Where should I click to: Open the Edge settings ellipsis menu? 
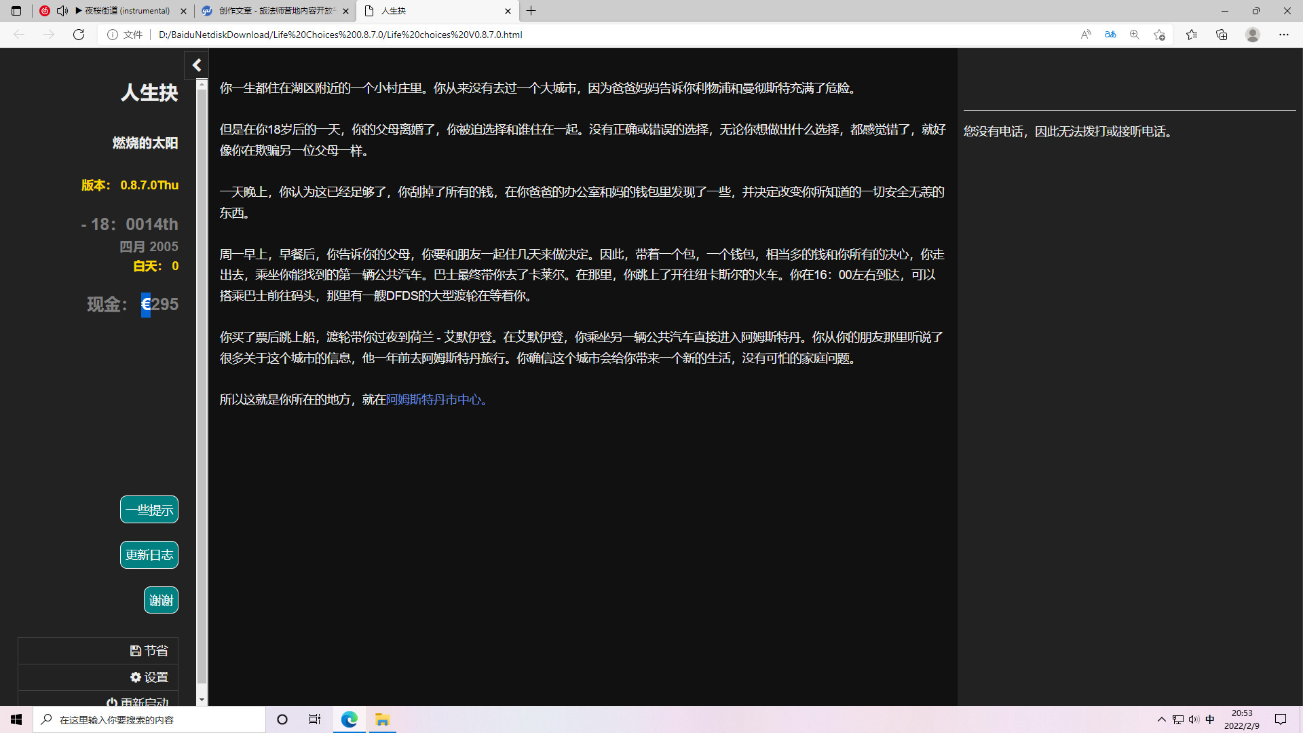click(1284, 35)
